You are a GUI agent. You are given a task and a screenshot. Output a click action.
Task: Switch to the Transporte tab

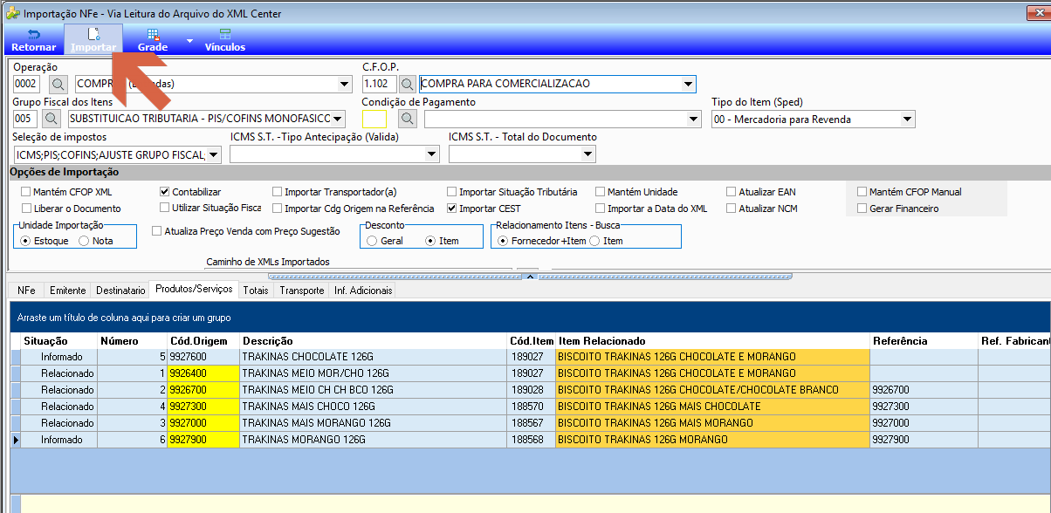tap(302, 291)
